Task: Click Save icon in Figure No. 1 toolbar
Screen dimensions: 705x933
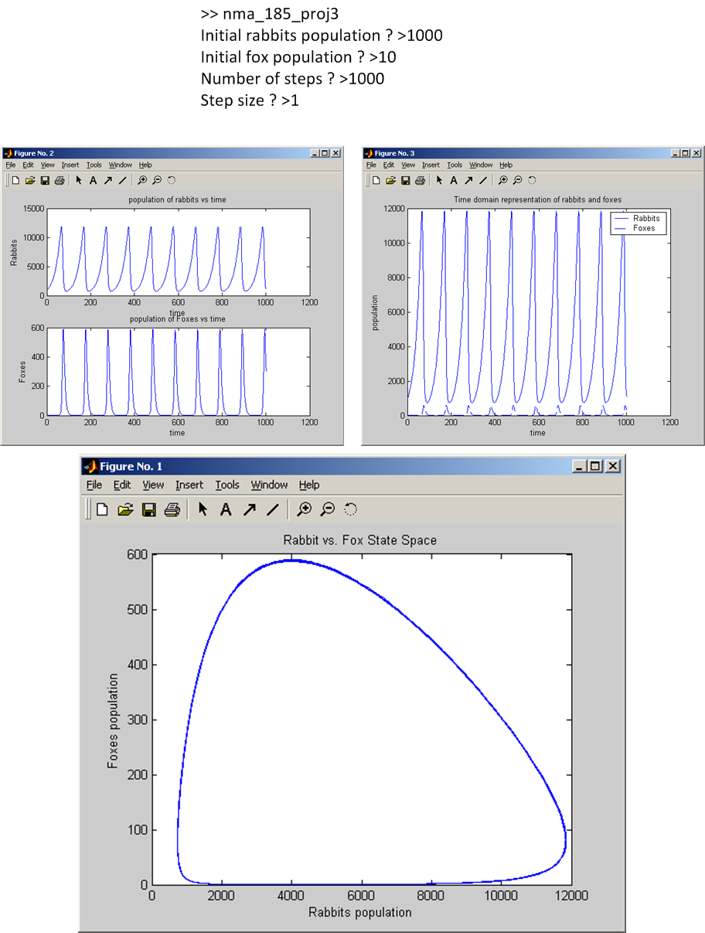Action: coord(149,509)
